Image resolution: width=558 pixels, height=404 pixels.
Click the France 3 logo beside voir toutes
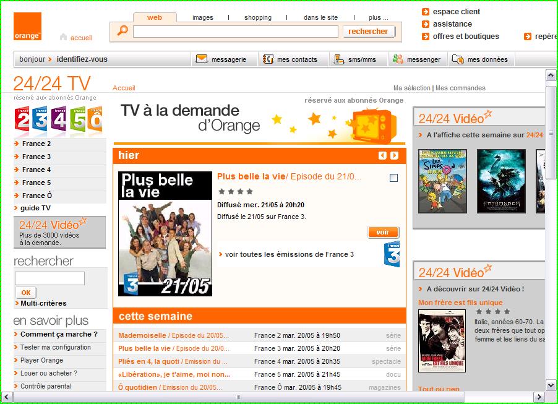coord(392,254)
